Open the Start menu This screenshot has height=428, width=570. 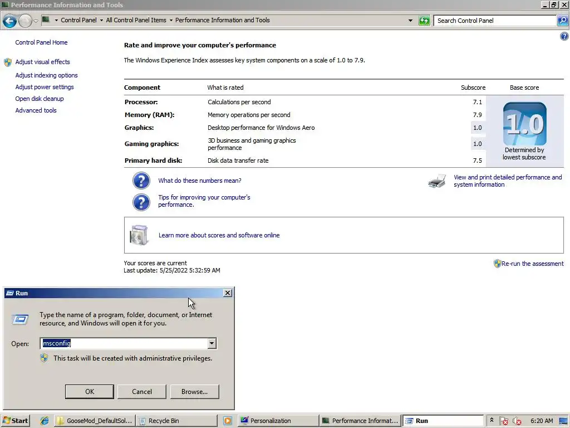[15, 421]
